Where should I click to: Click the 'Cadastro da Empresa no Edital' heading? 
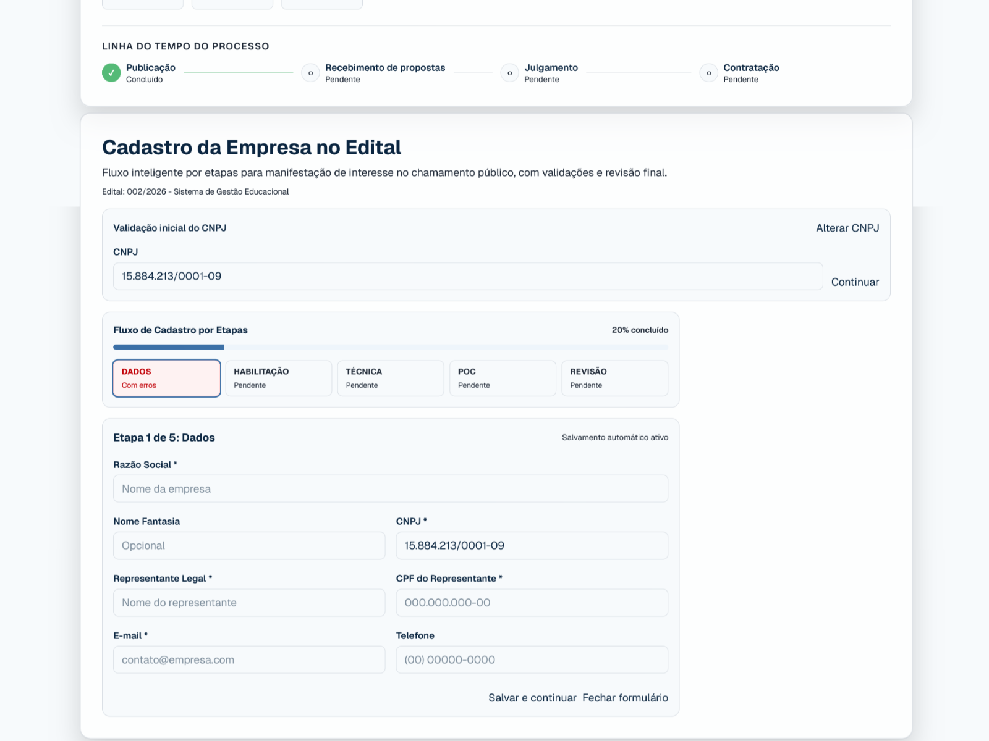pyautogui.click(x=252, y=147)
